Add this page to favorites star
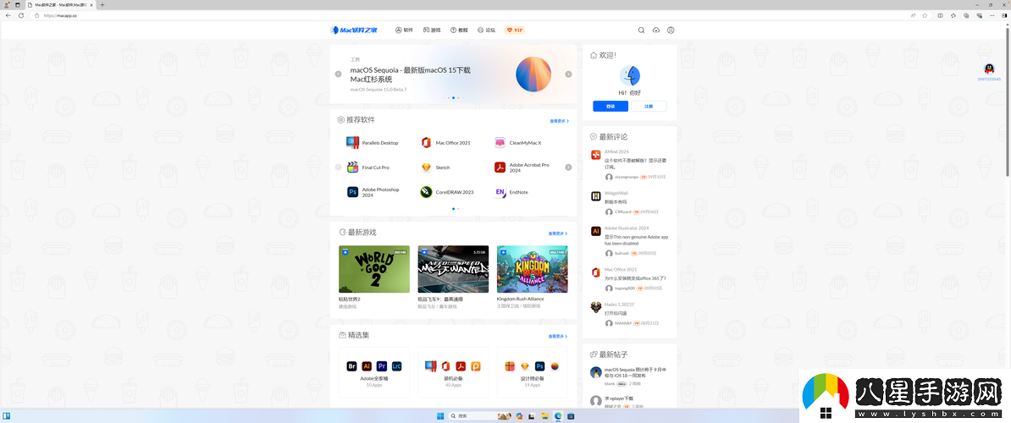Screen dimensions: 1011x423 924,15
